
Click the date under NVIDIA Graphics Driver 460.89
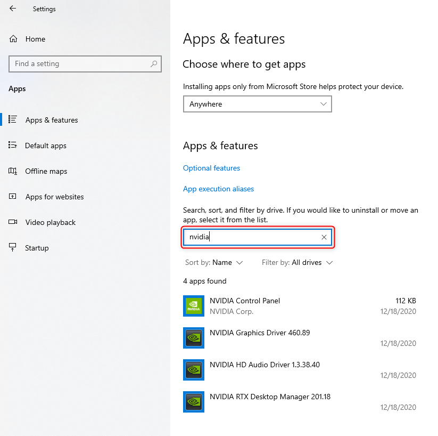(398, 343)
